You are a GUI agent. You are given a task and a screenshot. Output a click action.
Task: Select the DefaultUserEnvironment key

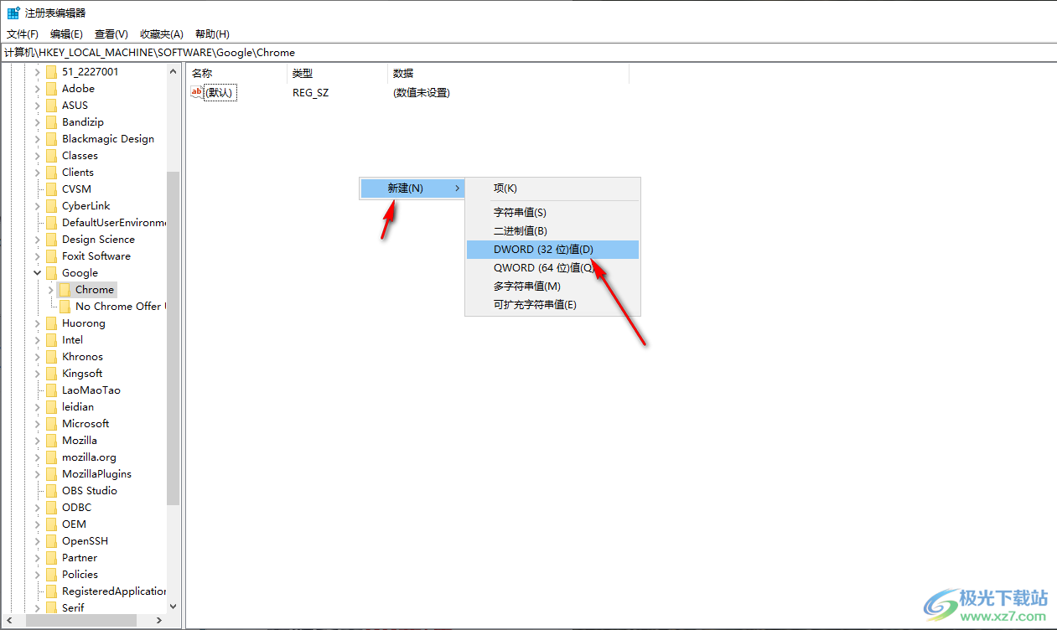(x=114, y=223)
